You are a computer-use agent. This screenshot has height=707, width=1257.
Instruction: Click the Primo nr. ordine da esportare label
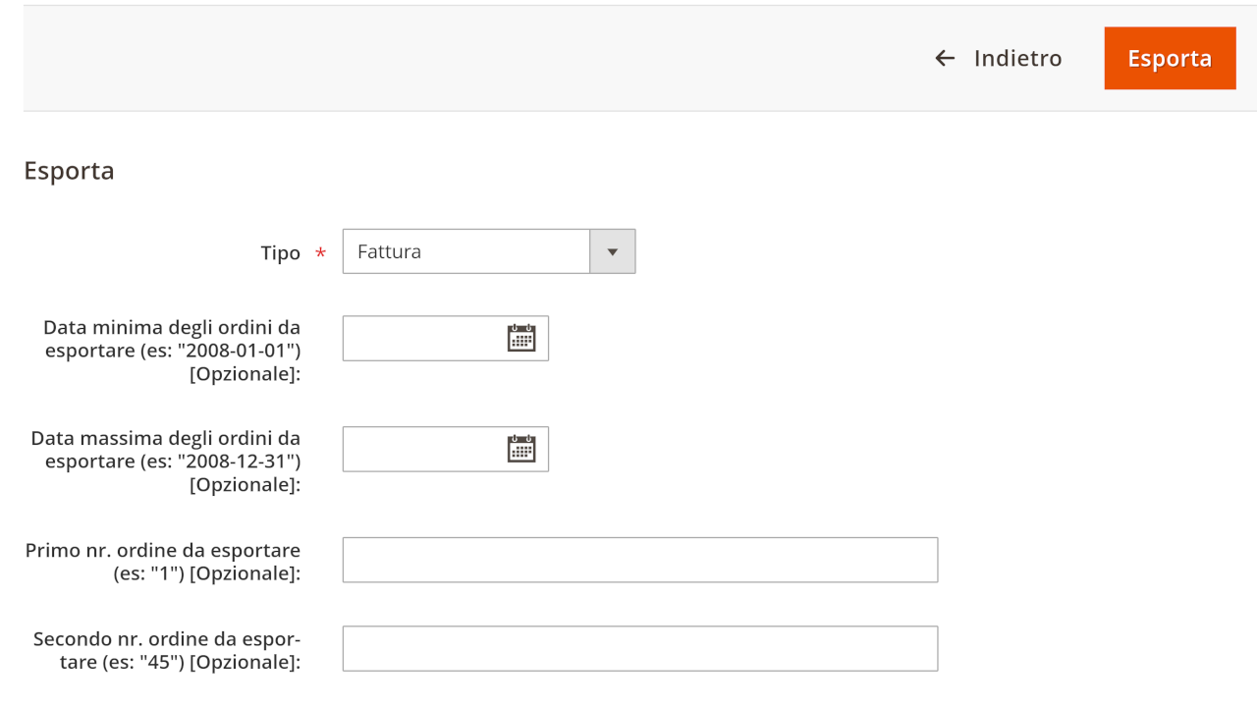(163, 550)
